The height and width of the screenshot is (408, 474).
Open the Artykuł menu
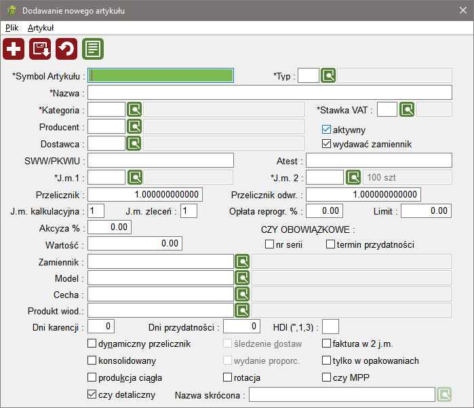pyautogui.click(x=41, y=28)
